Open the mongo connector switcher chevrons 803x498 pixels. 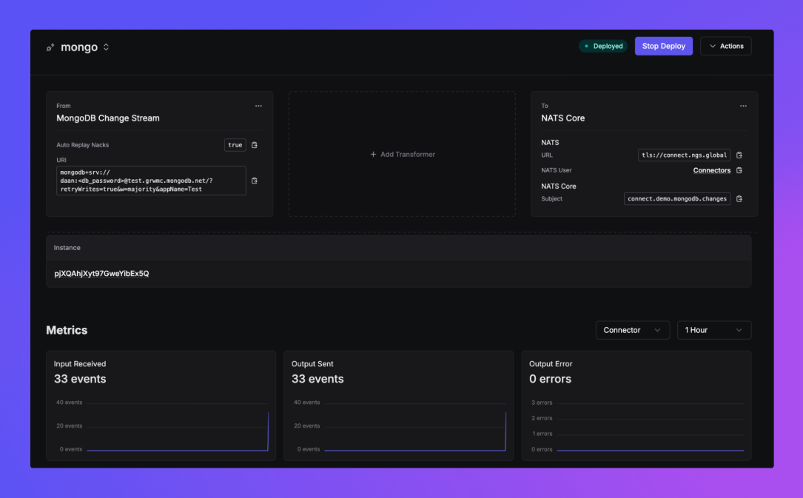[106, 47]
